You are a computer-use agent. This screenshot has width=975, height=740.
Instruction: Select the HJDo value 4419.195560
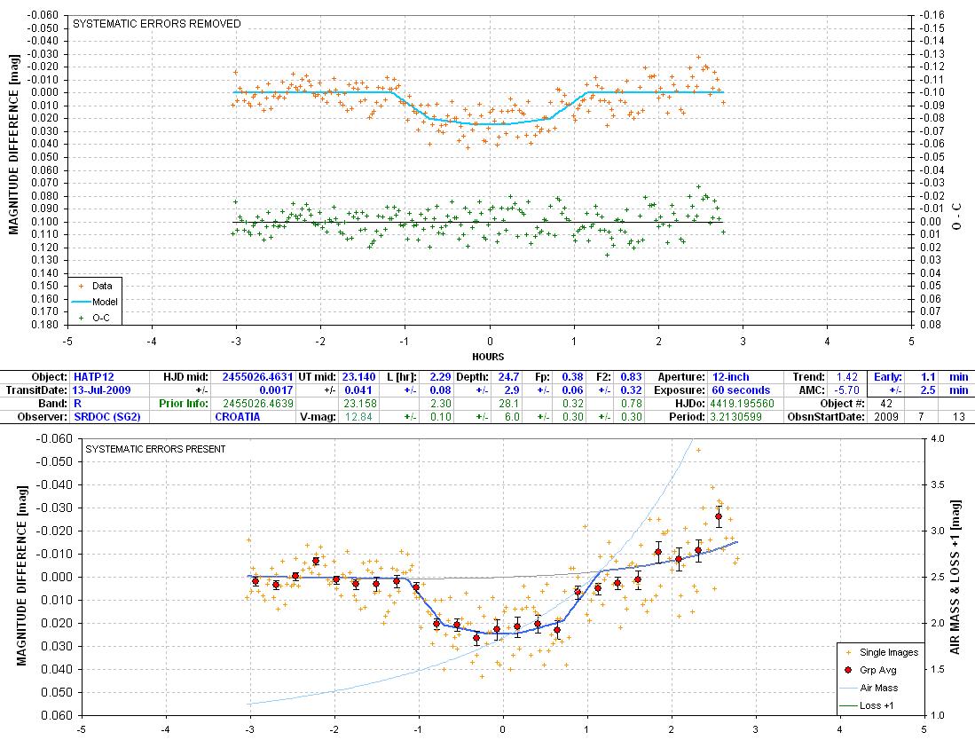742,403
